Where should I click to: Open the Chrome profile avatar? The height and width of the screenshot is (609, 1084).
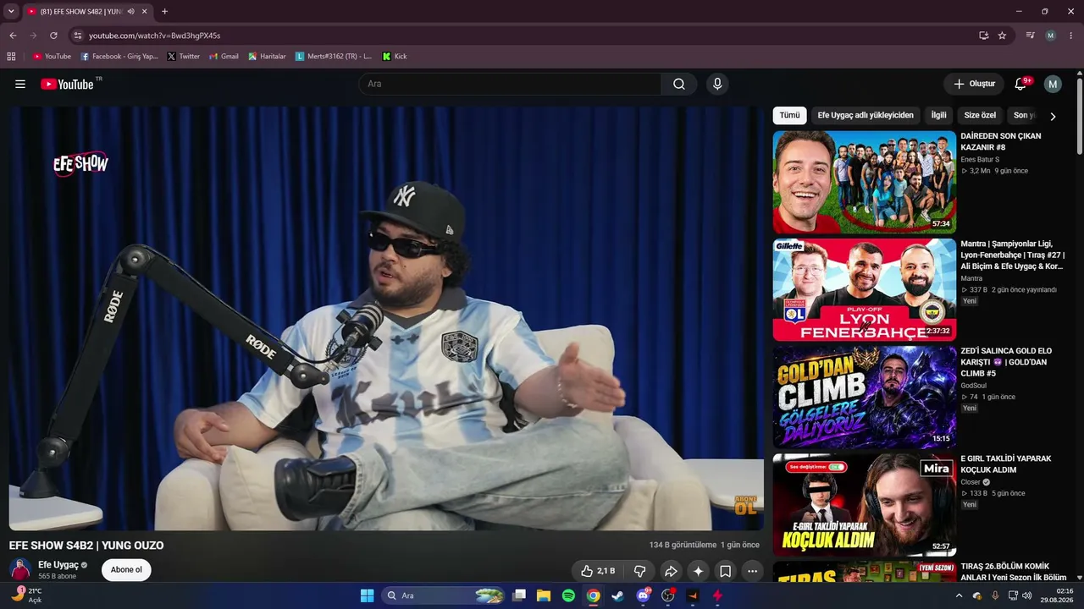point(1051,36)
